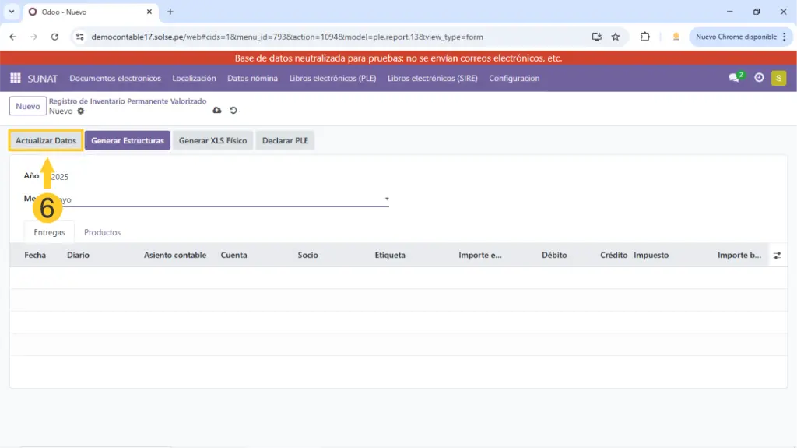Select the Entregas tab
797x448 pixels.
click(x=49, y=232)
